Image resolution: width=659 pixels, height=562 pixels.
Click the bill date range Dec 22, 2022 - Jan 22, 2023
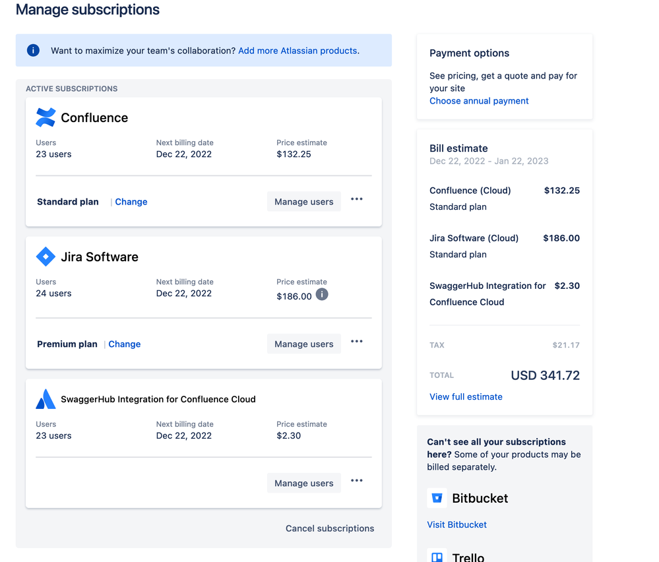coord(489,161)
